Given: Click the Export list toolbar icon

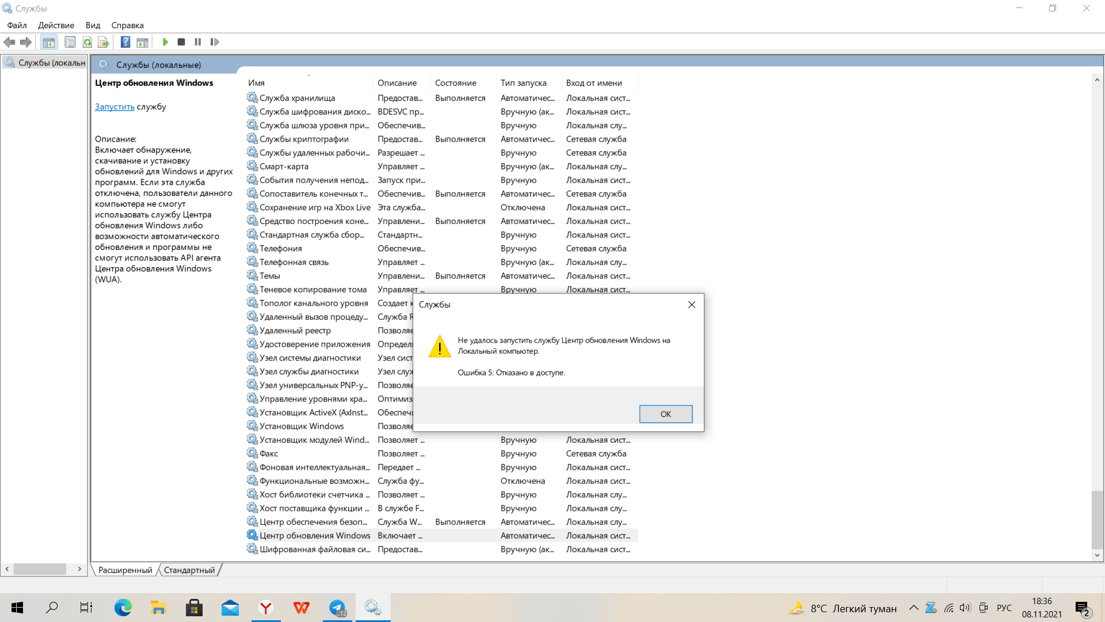Looking at the screenshot, I should pos(104,42).
